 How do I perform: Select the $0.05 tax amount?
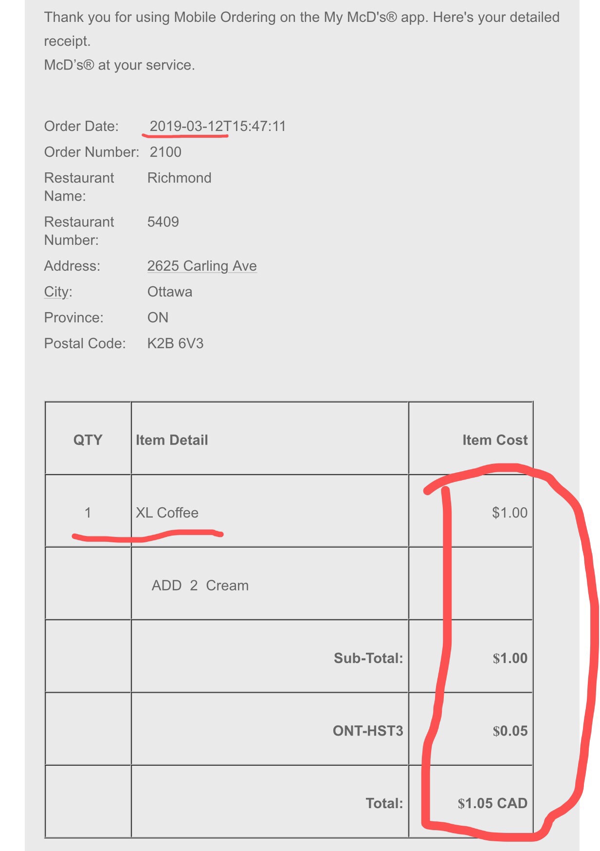click(510, 731)
